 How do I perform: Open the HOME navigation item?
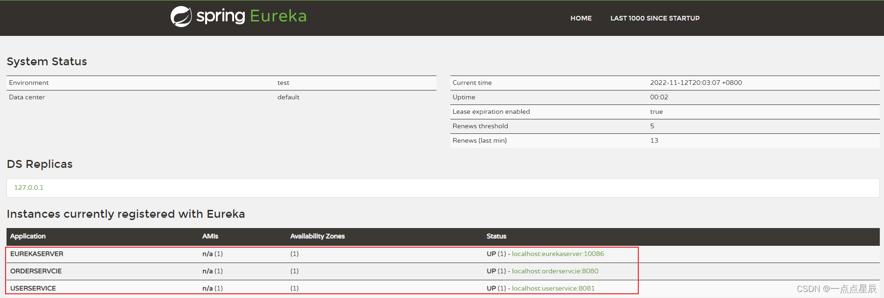(x=581, y=18)
